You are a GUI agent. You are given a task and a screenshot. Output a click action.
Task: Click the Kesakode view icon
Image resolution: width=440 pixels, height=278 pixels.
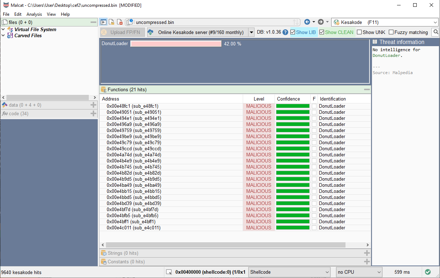tap(336, 22)
